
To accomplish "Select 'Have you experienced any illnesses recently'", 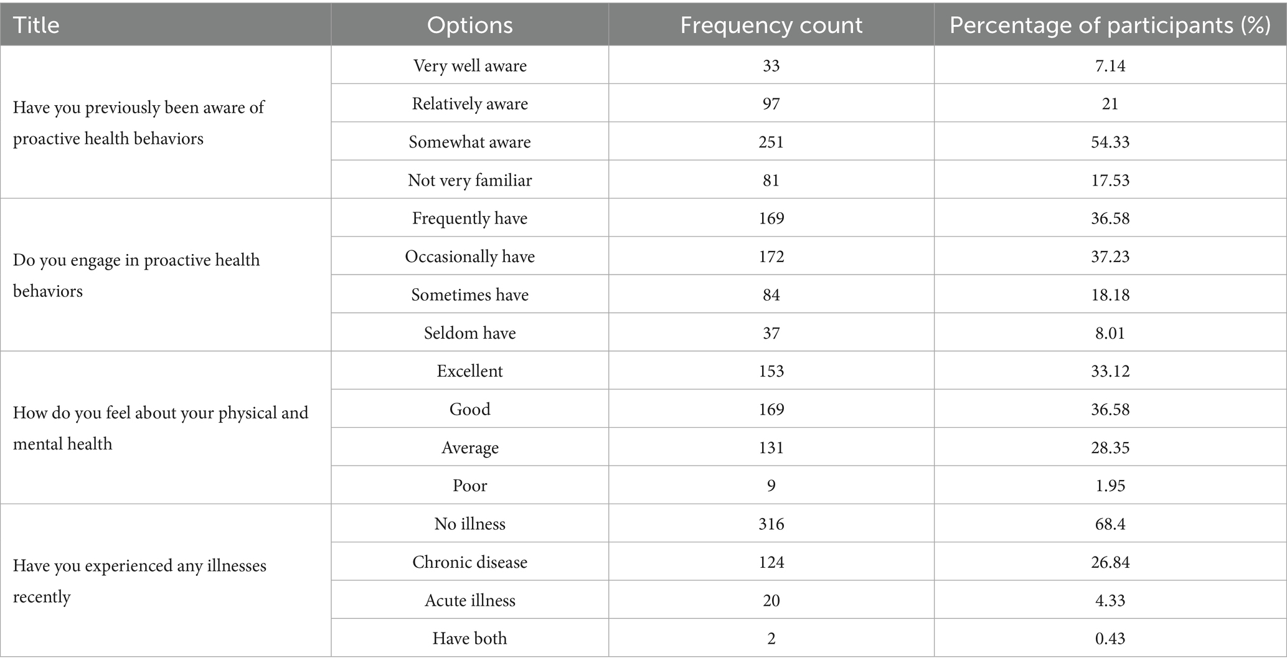I will [x=139, y=581].
